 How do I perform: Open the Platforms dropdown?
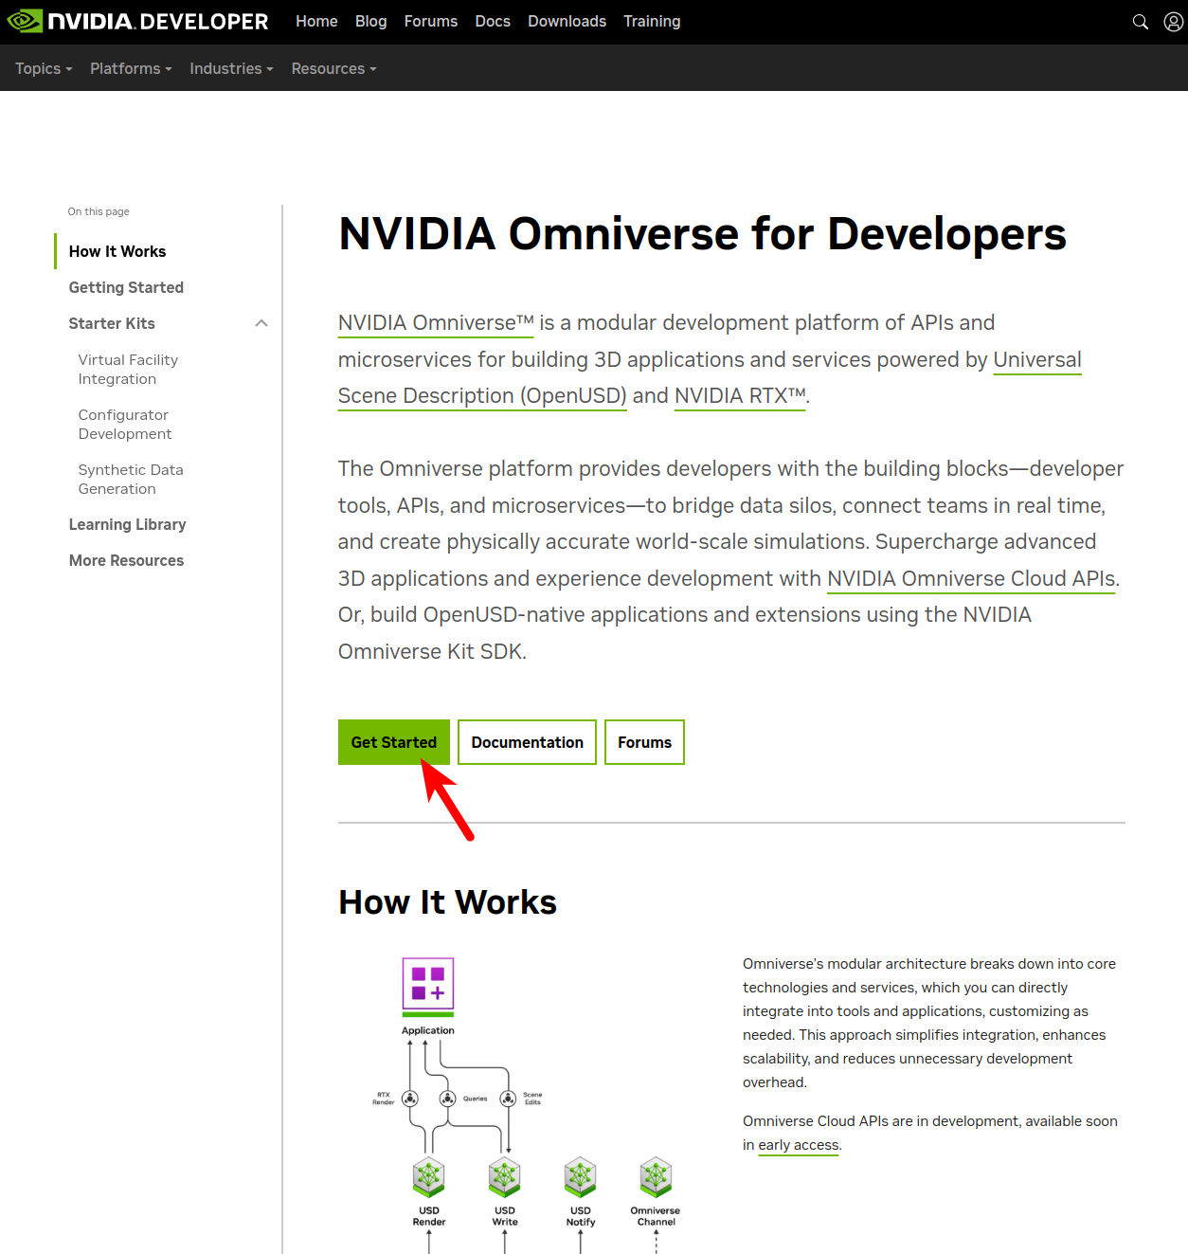pyautogui.click(x=131, y=67)
